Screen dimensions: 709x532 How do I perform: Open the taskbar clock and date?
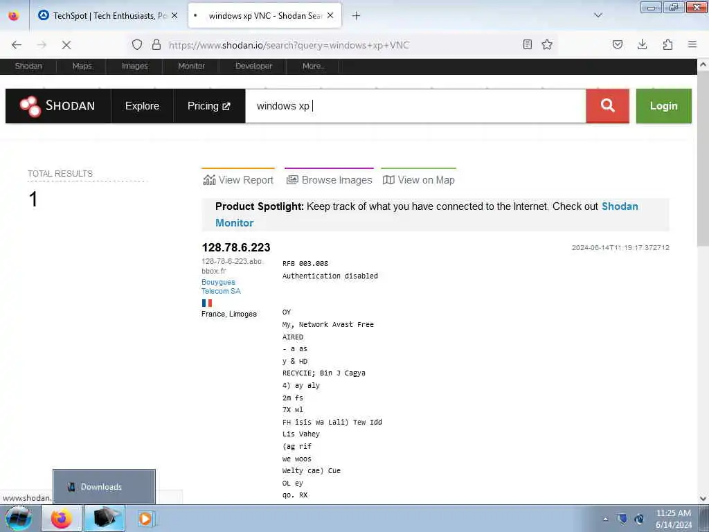point(674,519)
